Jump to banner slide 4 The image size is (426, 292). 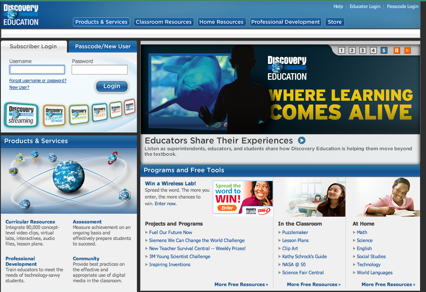373,50
